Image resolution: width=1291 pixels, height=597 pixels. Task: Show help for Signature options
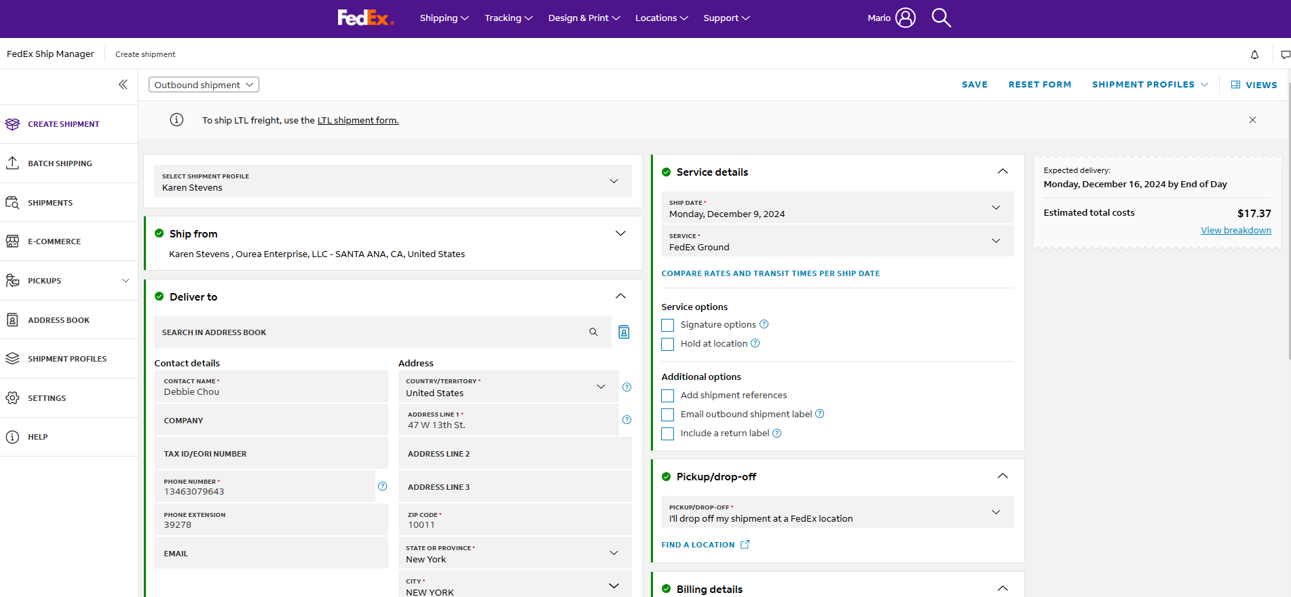click(x=764, y=324)
